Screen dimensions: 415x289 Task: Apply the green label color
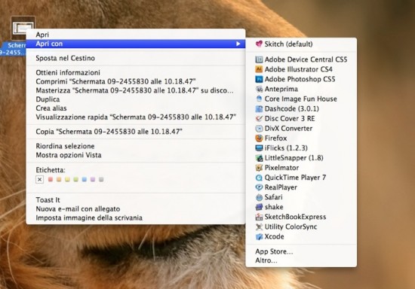click(75, 179)
